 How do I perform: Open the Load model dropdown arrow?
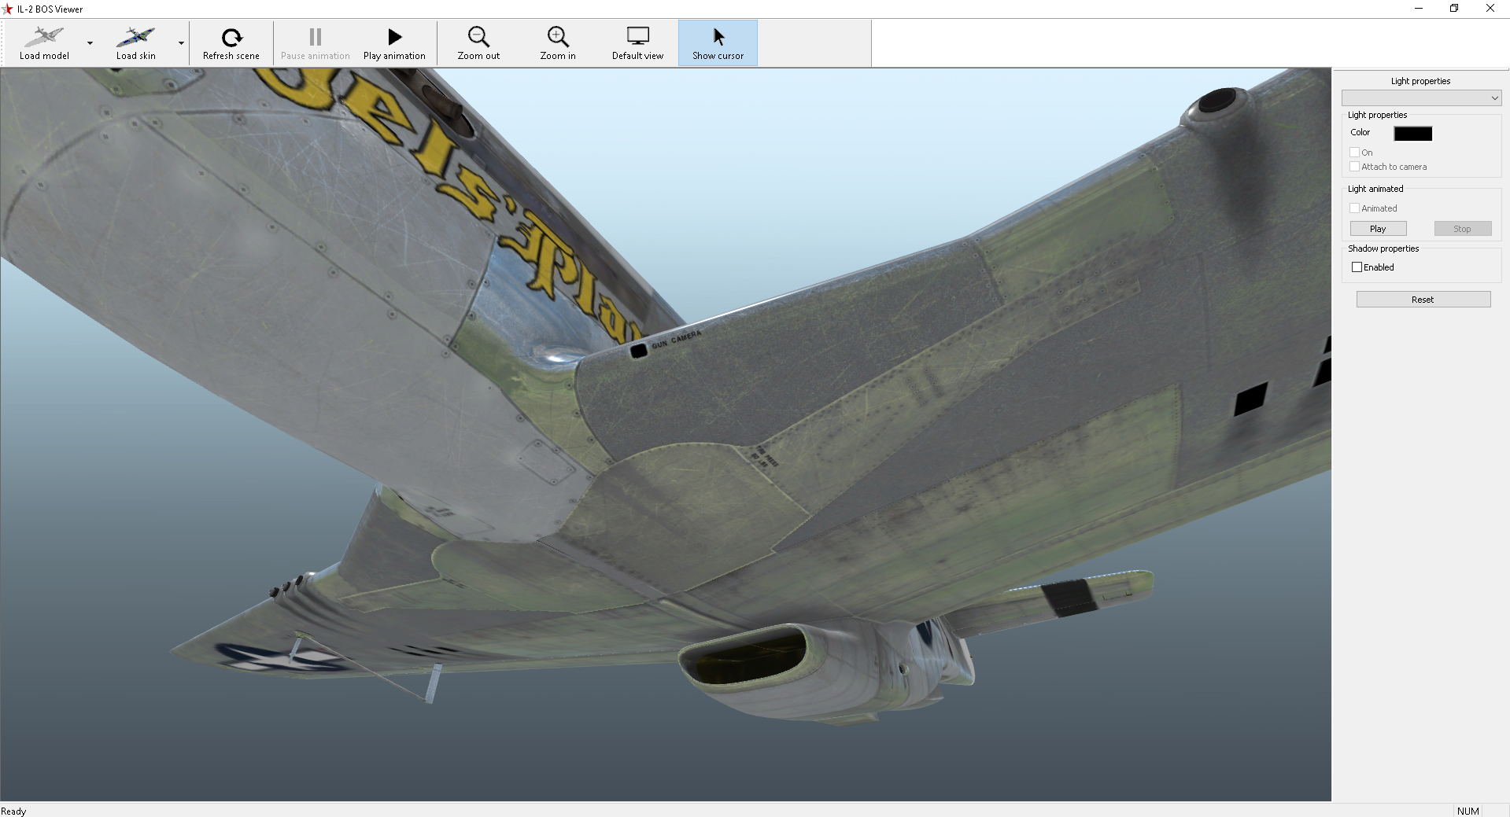(x=90, y=43)
